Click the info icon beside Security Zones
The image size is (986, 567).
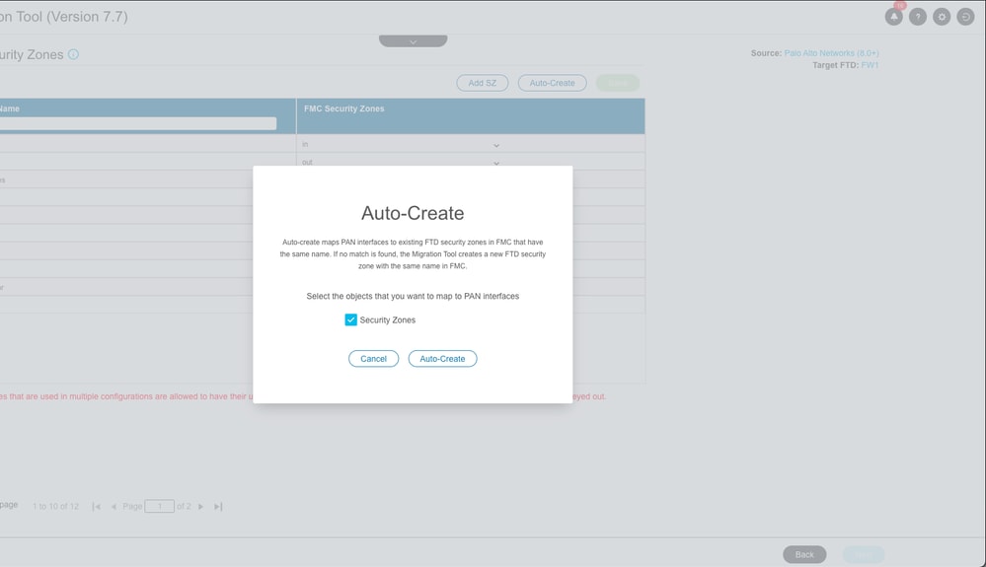74,54
